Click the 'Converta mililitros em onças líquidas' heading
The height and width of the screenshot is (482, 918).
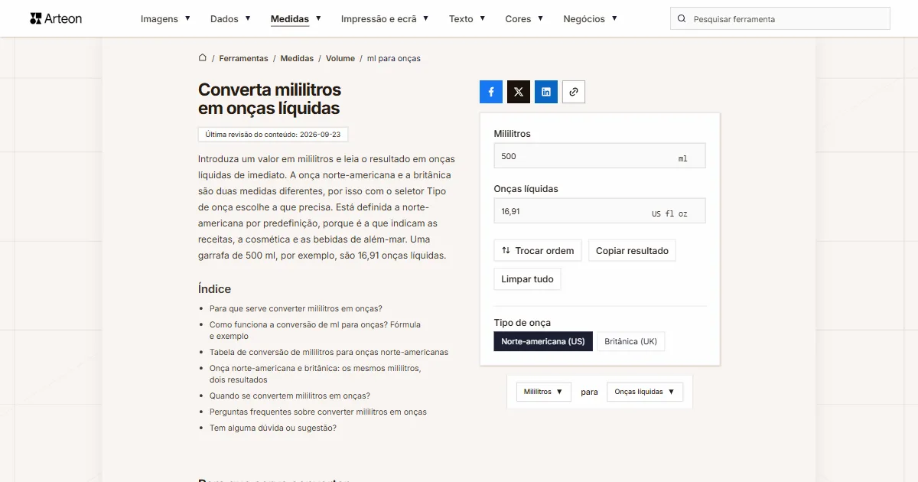tap(270, 99)
